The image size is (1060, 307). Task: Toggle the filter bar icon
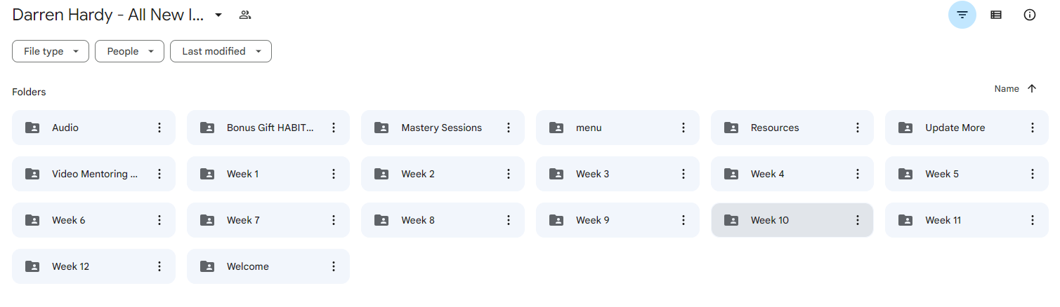[962, 15]
